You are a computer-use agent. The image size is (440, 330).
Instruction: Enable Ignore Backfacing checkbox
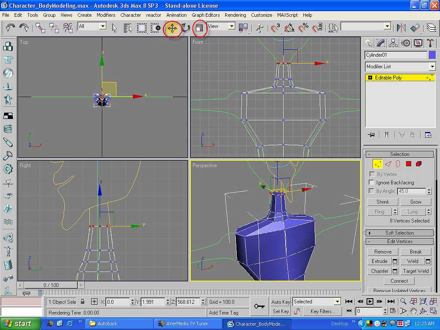pyautogui.click(x=372, y=183)
